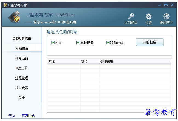Uncheck the 本地硬盘 checkbox
The height and width of the screenshot is (121, 178).
pyautogui.click(x=78, y=42)
